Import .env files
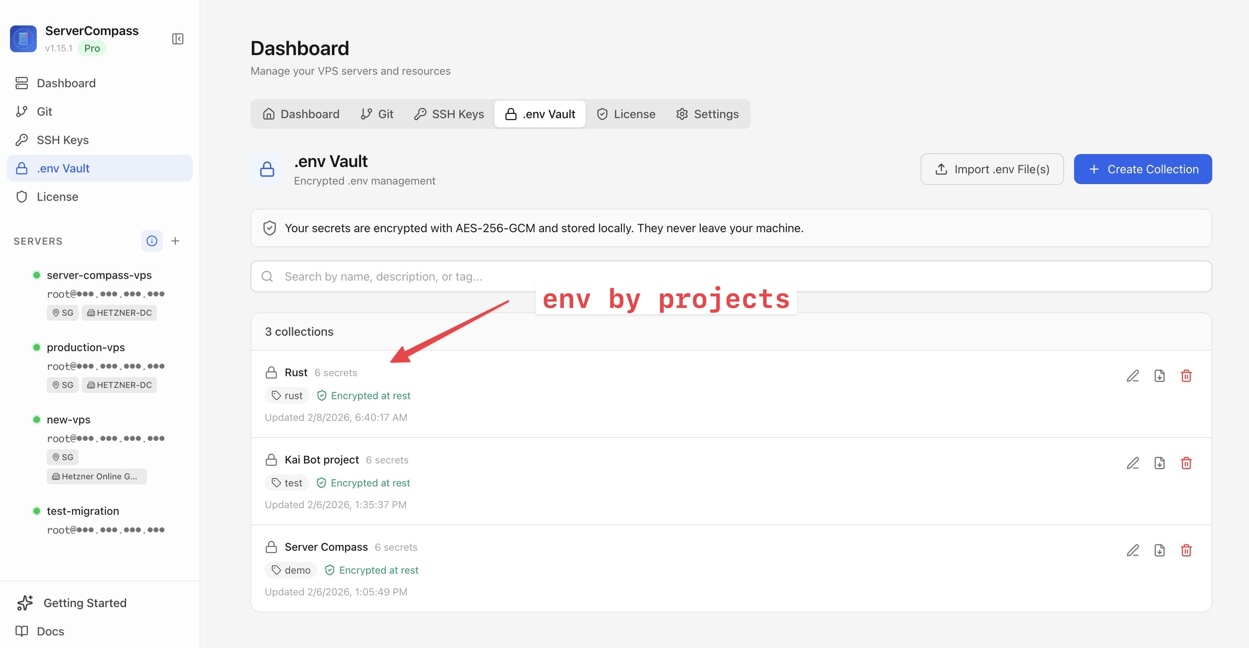 (x=991, y=169)
